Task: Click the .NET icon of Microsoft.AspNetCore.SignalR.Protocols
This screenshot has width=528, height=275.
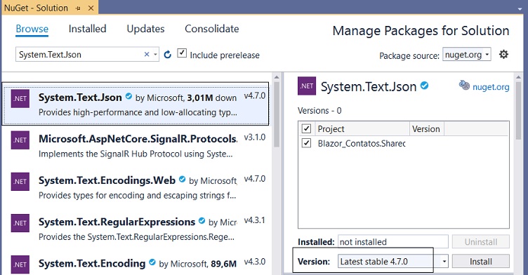Action: [20, 140]
